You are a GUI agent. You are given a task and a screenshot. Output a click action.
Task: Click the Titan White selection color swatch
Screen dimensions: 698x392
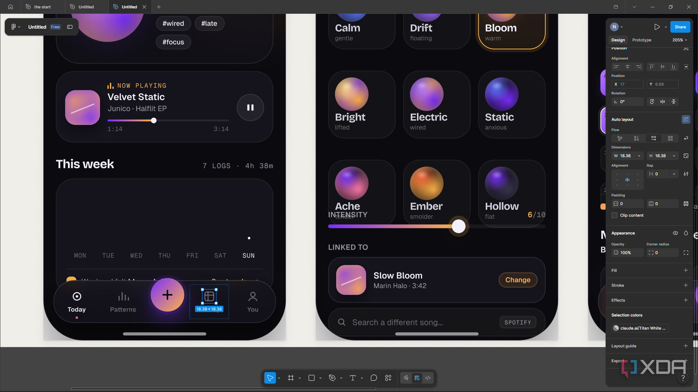tap(616, 328)
